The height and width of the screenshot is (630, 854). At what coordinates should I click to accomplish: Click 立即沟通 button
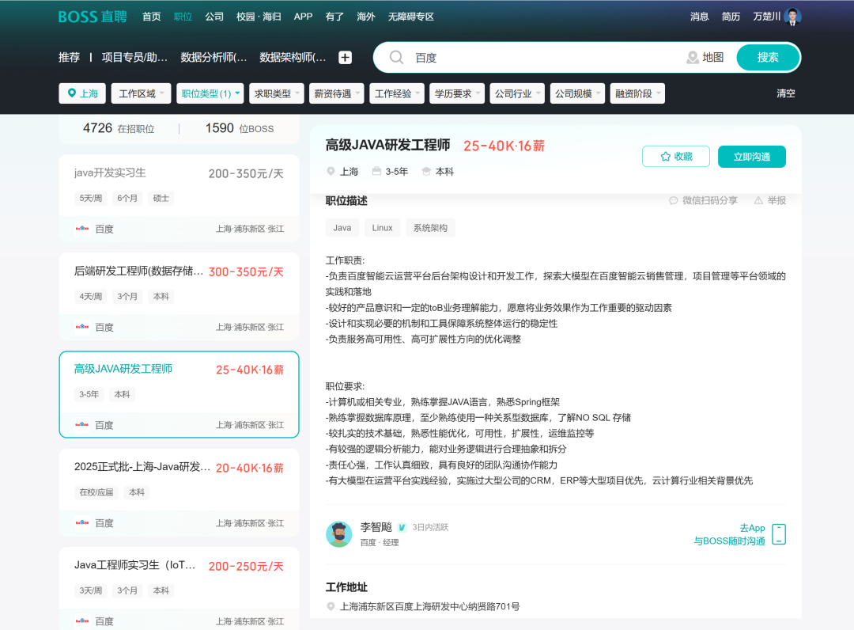(x=752, y=157)
